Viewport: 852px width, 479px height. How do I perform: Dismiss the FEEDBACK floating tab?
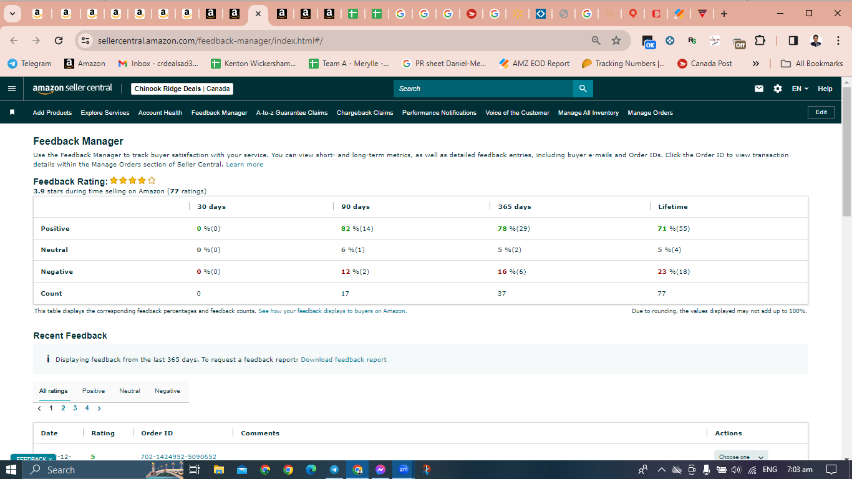coord(51,459)
